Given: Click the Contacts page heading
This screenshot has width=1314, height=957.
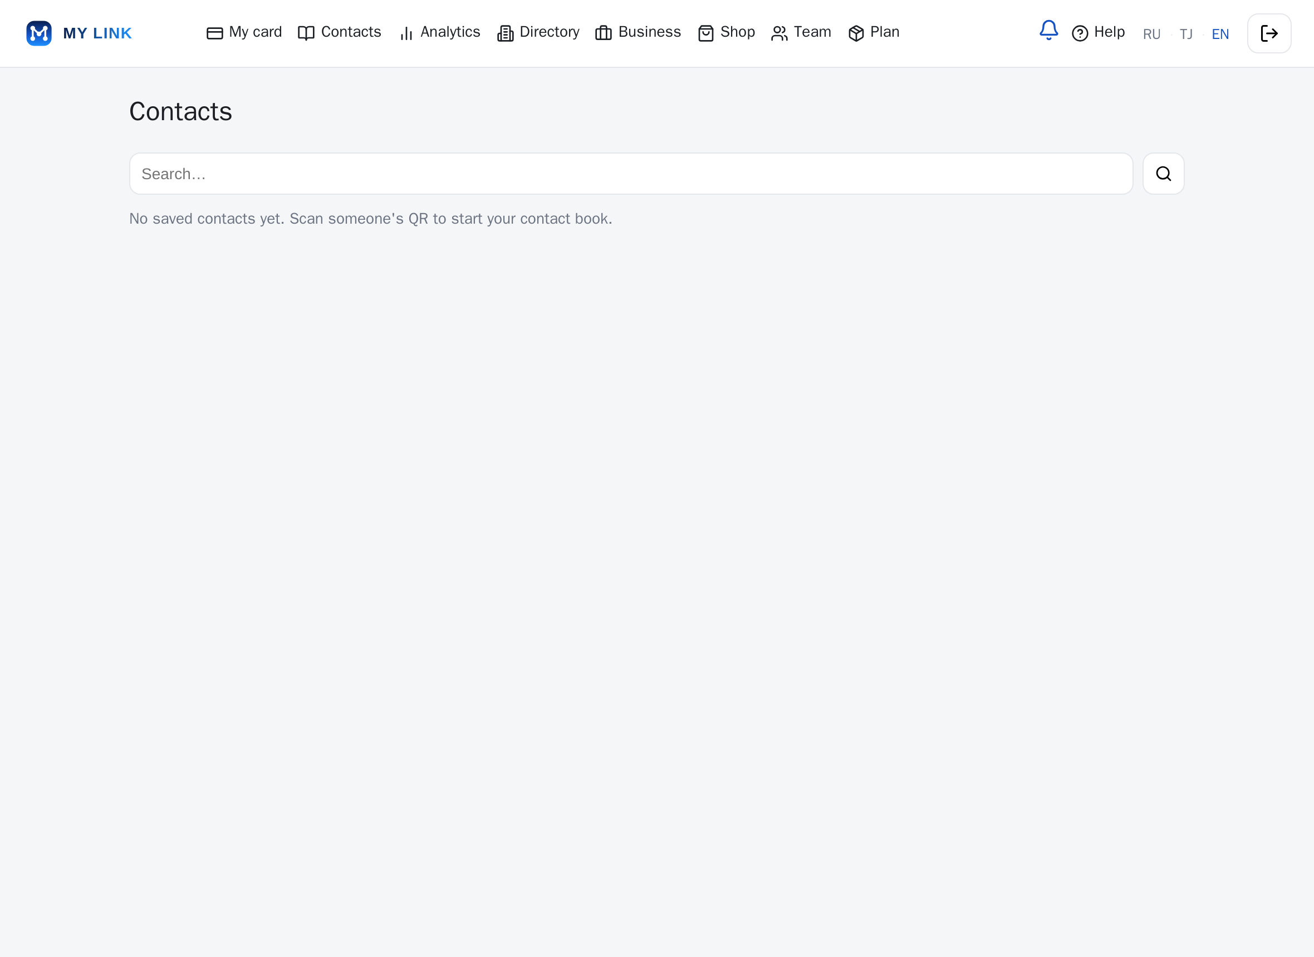Looking at the screenshot, I should pos(180,111).
